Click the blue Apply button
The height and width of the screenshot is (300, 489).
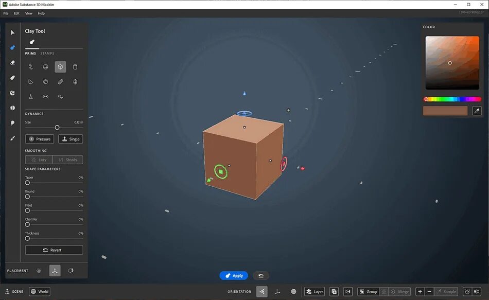point(234,276)
